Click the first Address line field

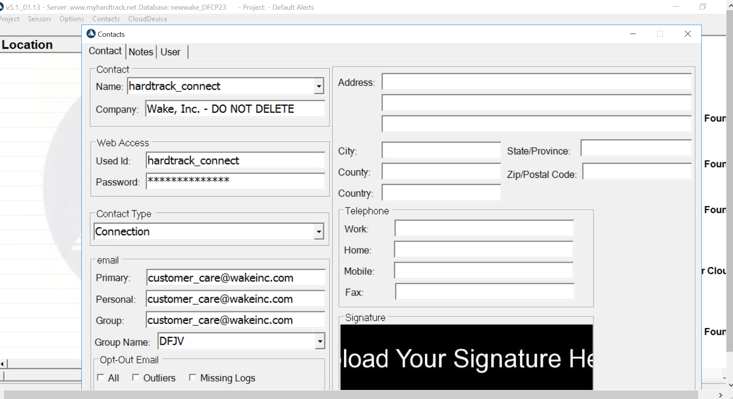pyautogui.click(x=537, y=82)
